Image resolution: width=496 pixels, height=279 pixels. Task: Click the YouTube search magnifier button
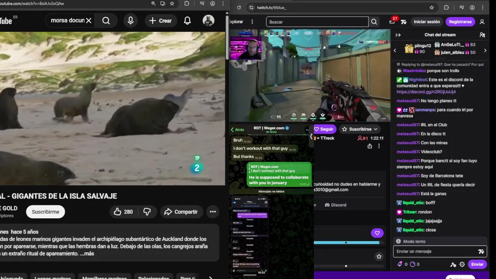[x=106, y=21]
